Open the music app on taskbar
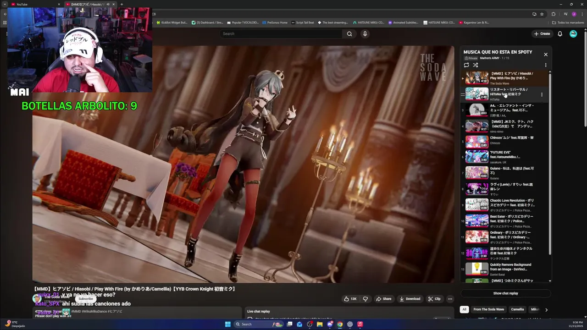The image size is (587, 330). (360, 324)
